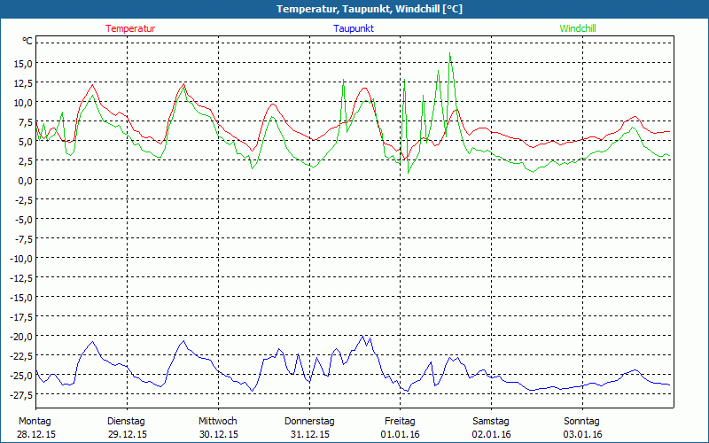Click the Sonntag 03.01.16 date label

click(582, 428)
